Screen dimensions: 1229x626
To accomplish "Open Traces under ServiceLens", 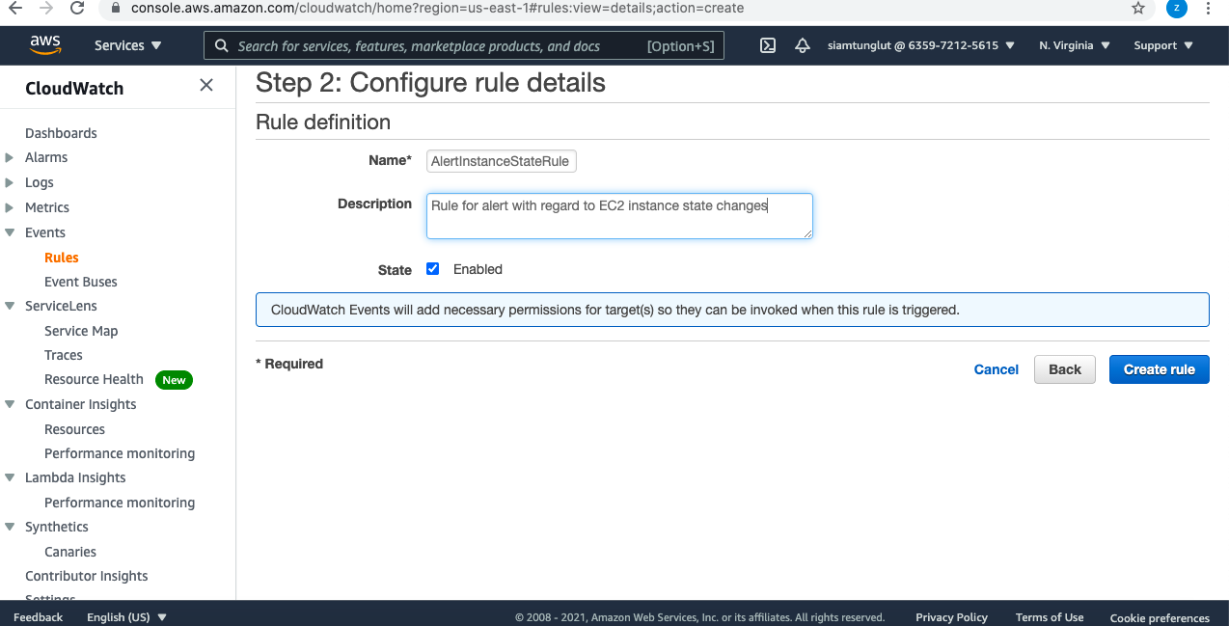I will coord(64,355).
